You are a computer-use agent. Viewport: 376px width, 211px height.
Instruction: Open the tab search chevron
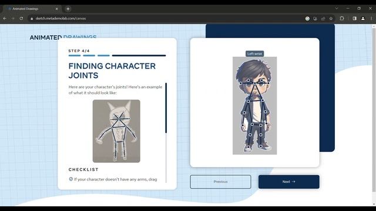click(337, 8)
